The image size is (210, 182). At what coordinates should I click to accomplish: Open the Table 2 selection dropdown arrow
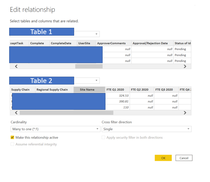[x=96, y=80]
